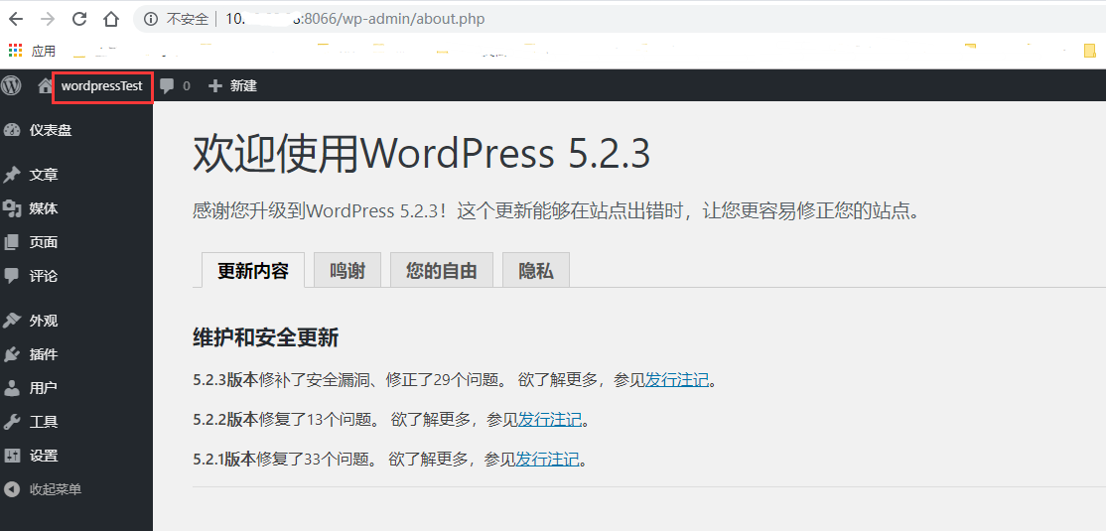This screenshot has width=1106, height=531.
Task: Click the text 5.2.2版本
Action: click(225, 420)
